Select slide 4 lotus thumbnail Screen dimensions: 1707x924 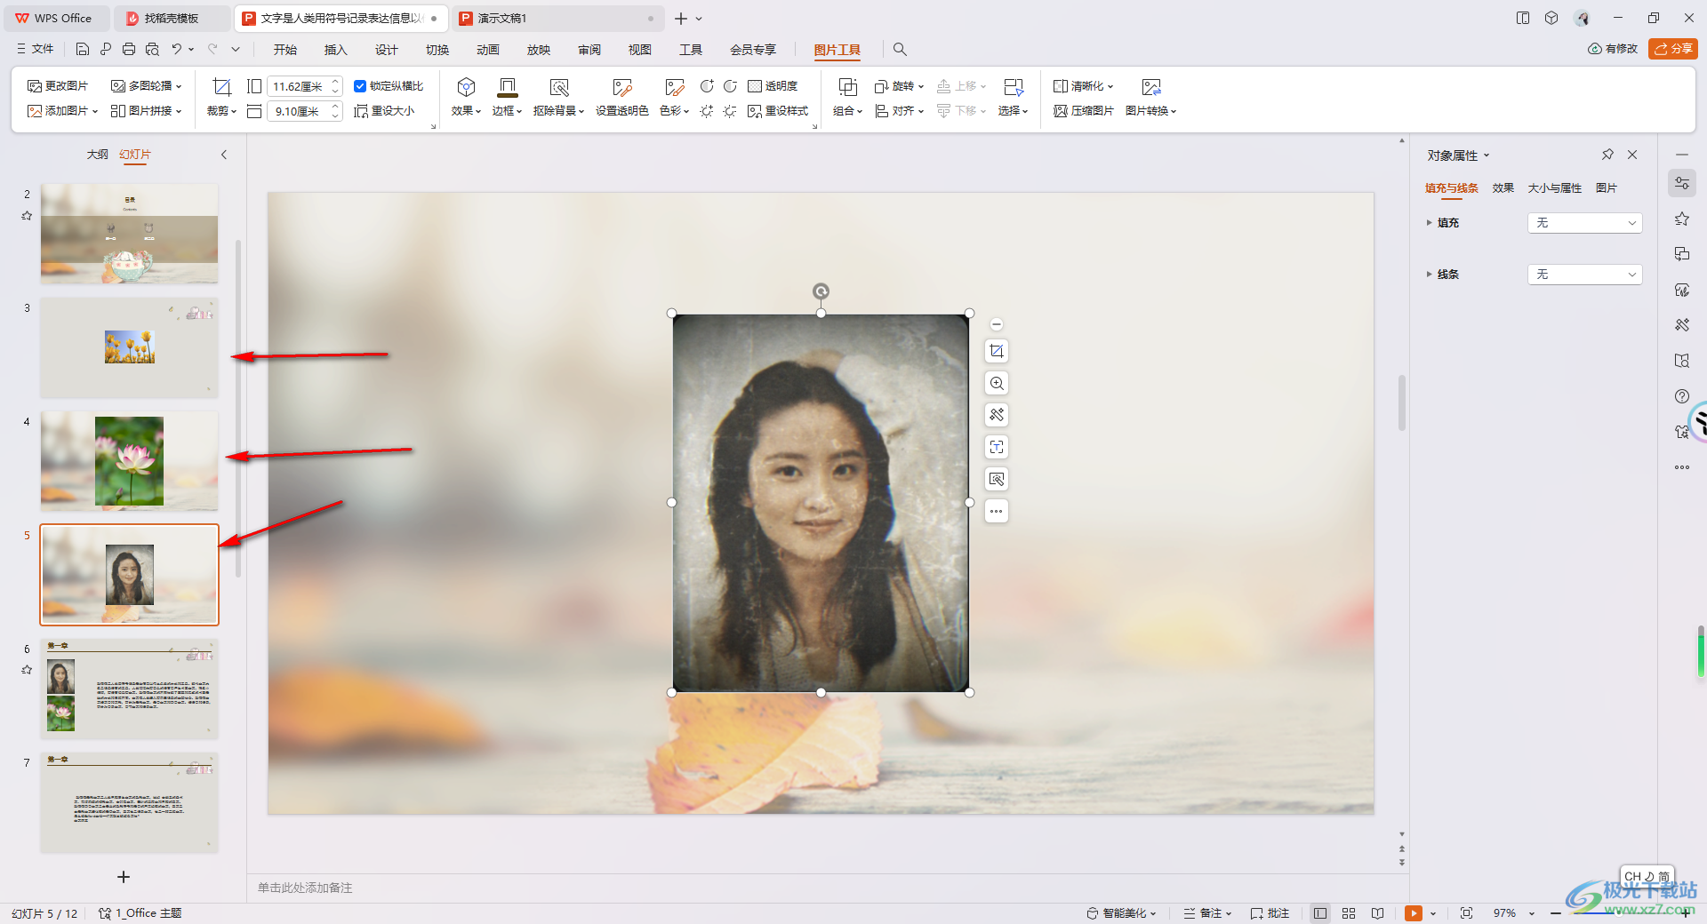coord(129,460)
